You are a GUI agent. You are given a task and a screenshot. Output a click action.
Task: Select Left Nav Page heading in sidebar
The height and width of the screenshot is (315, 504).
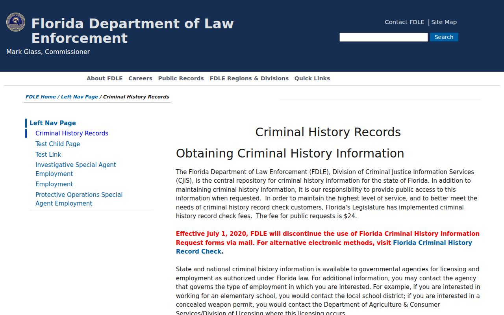[53, 123]
